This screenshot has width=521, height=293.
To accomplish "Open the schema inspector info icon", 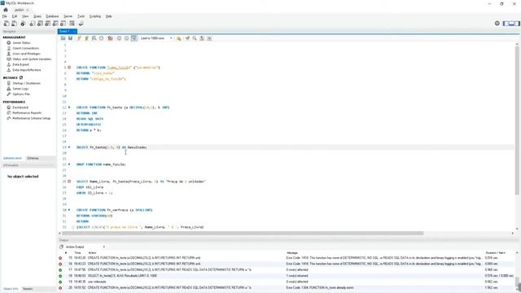I will (x=23, y=24).
